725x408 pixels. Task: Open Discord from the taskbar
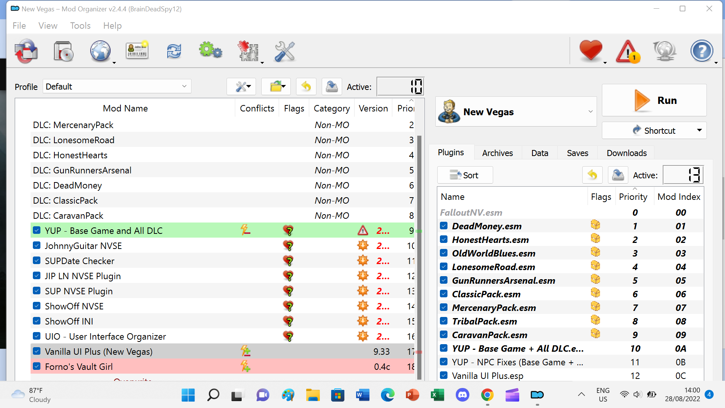click(463, 395)
